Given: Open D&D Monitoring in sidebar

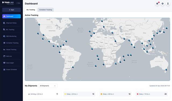Looking at the screenshot, I should [x=11, y=36].
